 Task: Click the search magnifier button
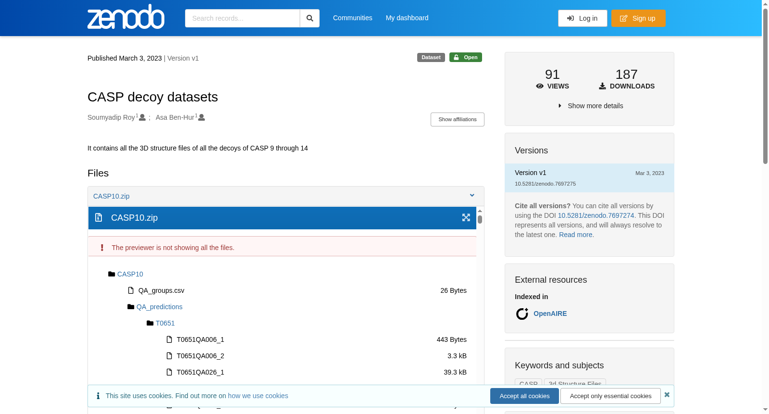pos(310,18)
